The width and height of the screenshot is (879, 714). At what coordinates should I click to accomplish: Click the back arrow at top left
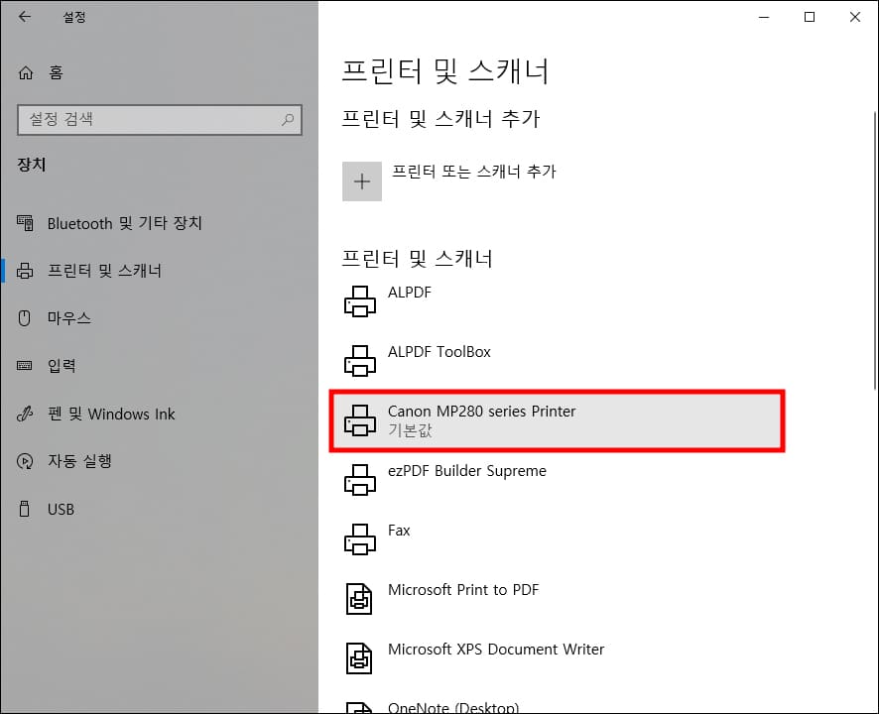[24, 16]
